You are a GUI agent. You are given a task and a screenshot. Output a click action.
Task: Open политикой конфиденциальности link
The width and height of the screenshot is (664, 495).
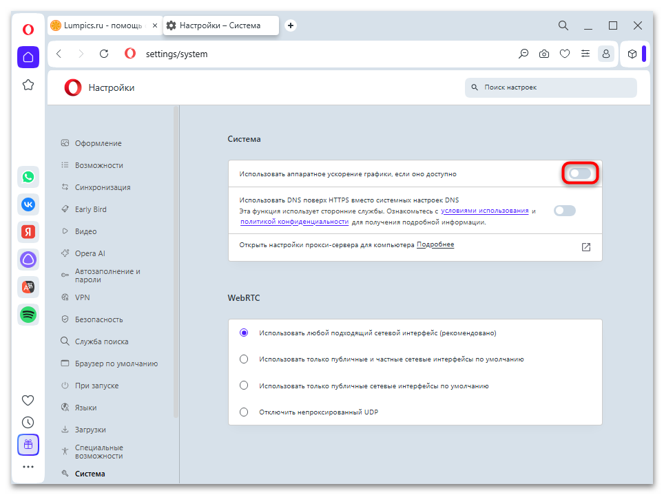pyautogui.click(x=294, y=222)
